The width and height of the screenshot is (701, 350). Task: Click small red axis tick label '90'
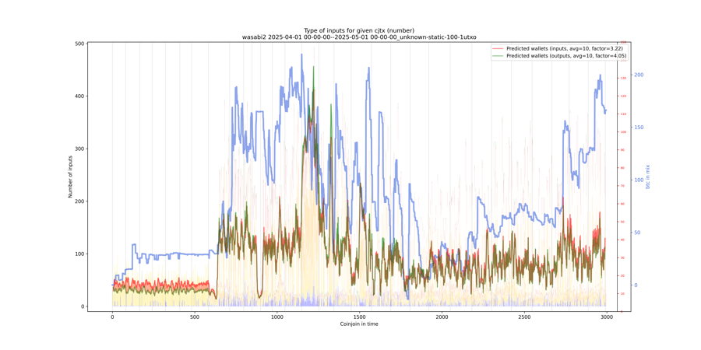[x=623, y=150]
